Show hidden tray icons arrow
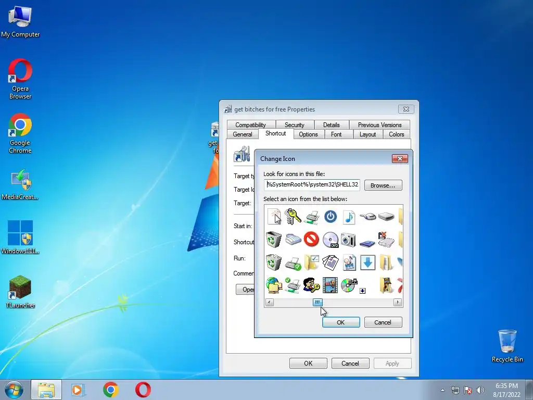 click(442, 390)
